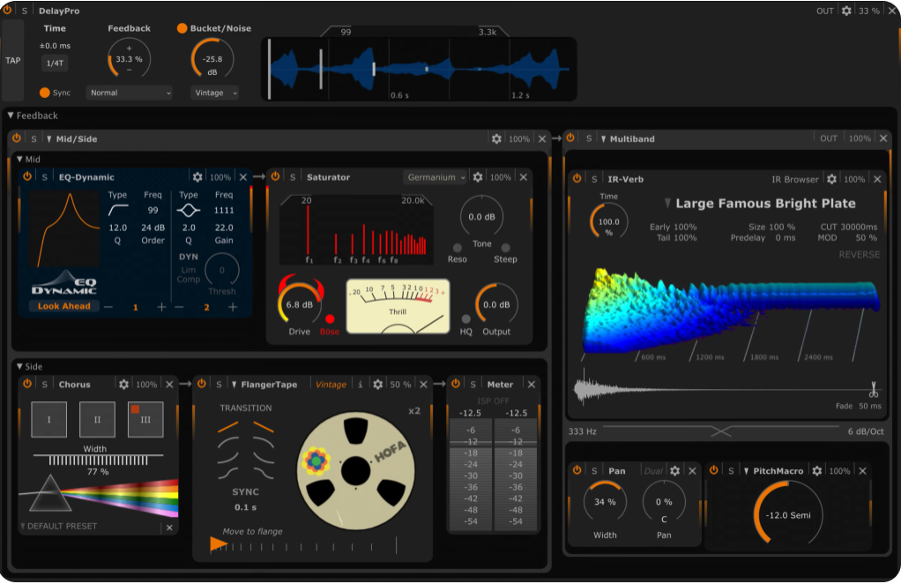
Task: Toggle Multiband module power
Action: coord(570,139)
